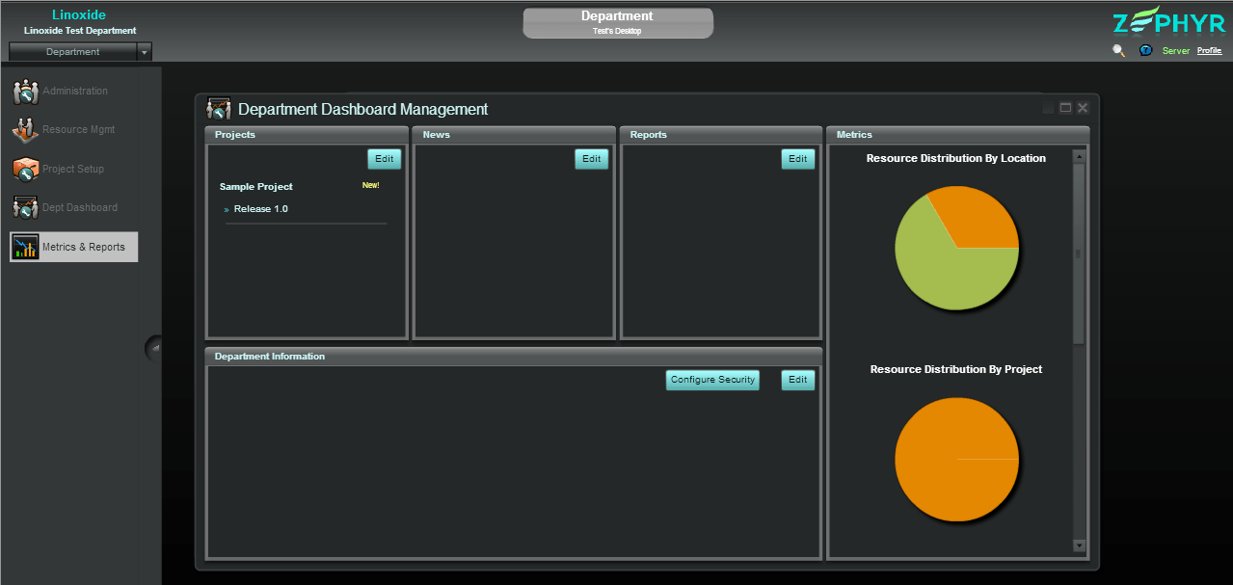Open help via the blue question icon
The width and height of the screenshot is (1233, 585).
[x=1145, y=51]
